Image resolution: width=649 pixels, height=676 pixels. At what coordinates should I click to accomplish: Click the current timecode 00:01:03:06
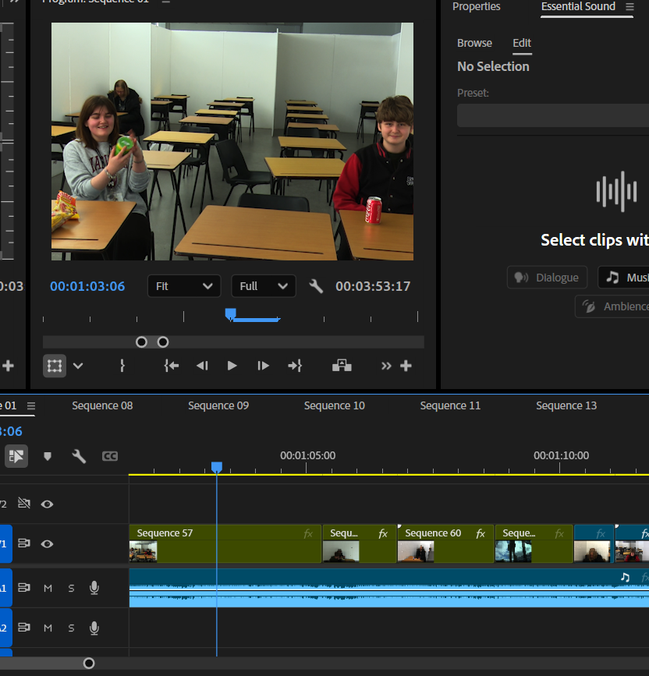coord(87,286)
